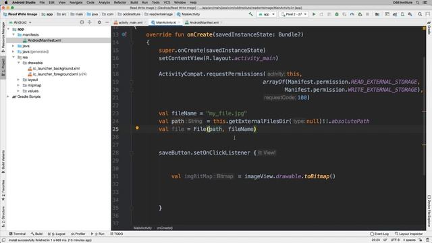Open the VCS menu
The height and width of the screenshot is (243, 432).
(167, 2)
